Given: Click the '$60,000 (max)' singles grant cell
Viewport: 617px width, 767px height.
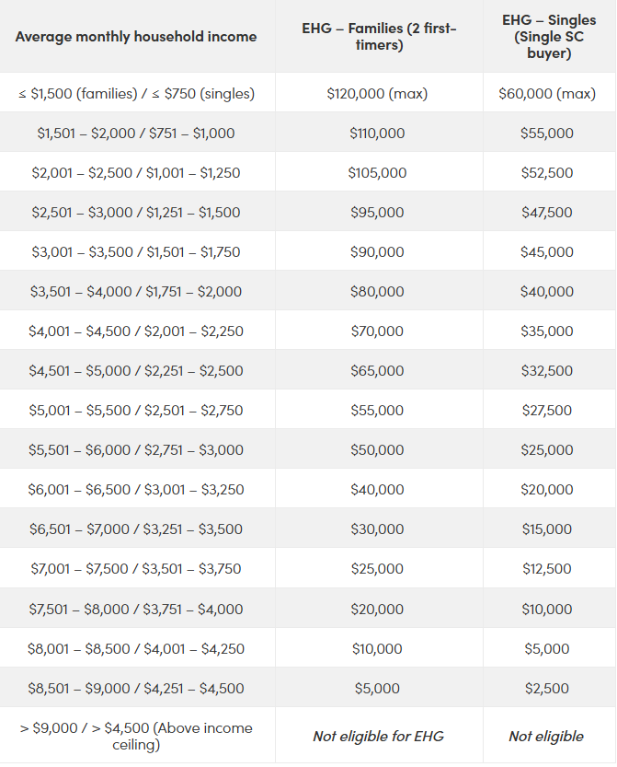Looking at the screenshot, I should click(x=547, y=94).
